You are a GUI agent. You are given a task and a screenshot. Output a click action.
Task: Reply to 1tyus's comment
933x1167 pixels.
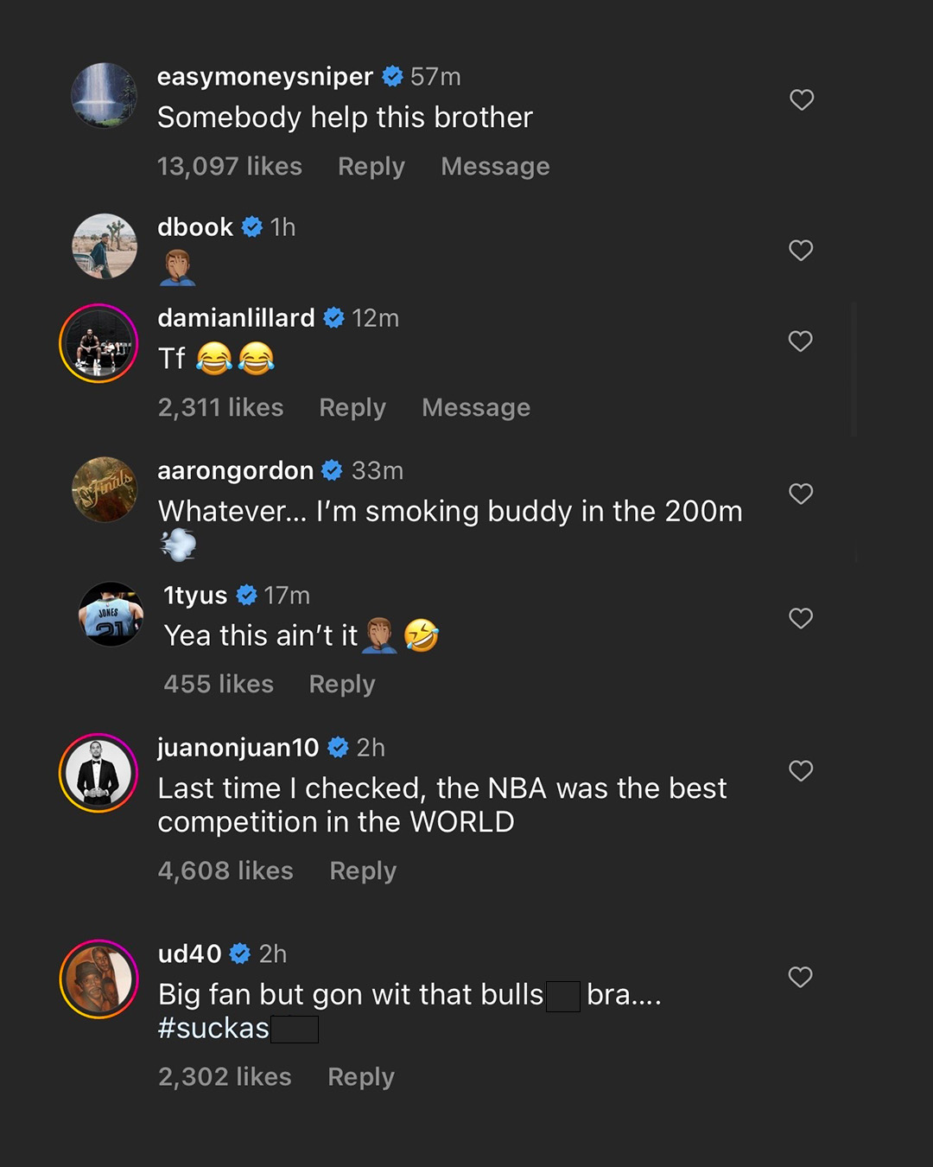(341, 684)
